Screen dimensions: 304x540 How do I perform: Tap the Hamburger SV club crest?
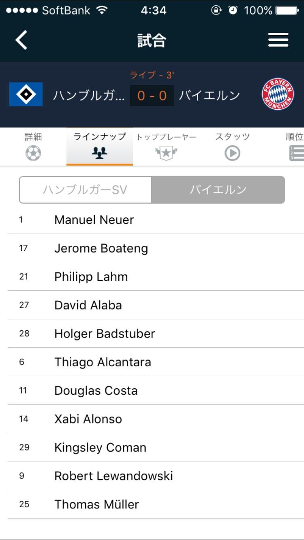pos(26,94)
